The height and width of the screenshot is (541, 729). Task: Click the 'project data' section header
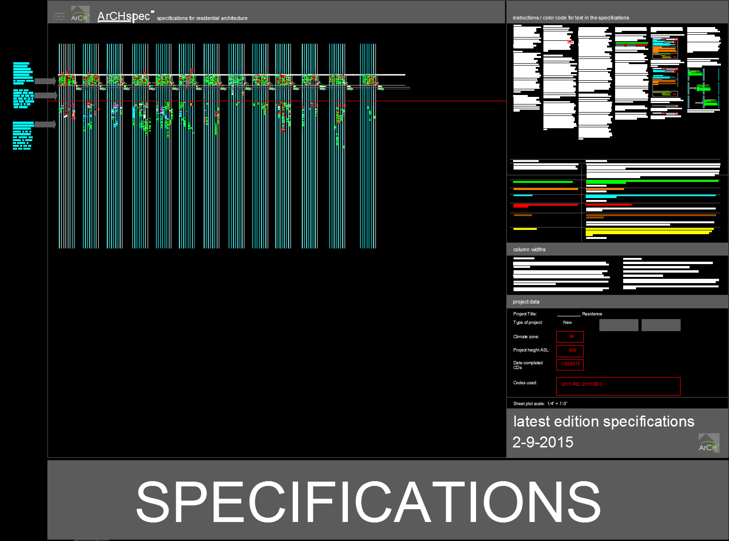click(x=617, y=302)
